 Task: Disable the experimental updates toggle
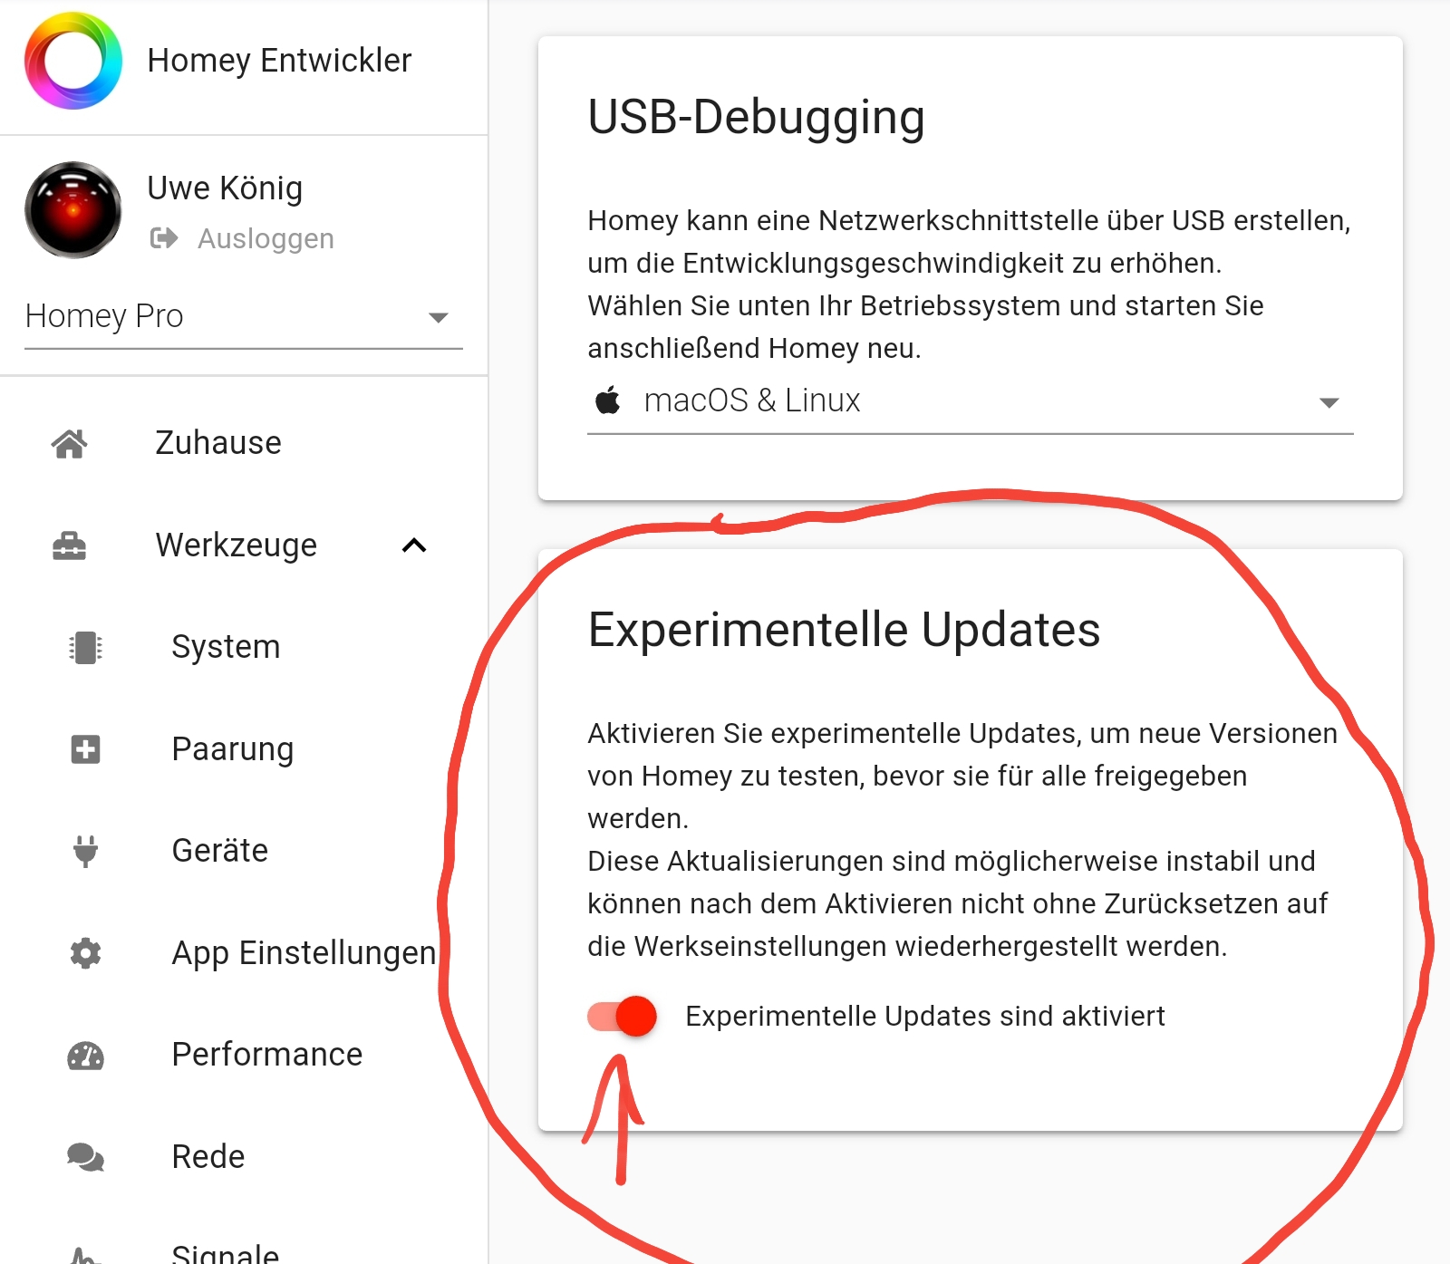(622, 1016)
